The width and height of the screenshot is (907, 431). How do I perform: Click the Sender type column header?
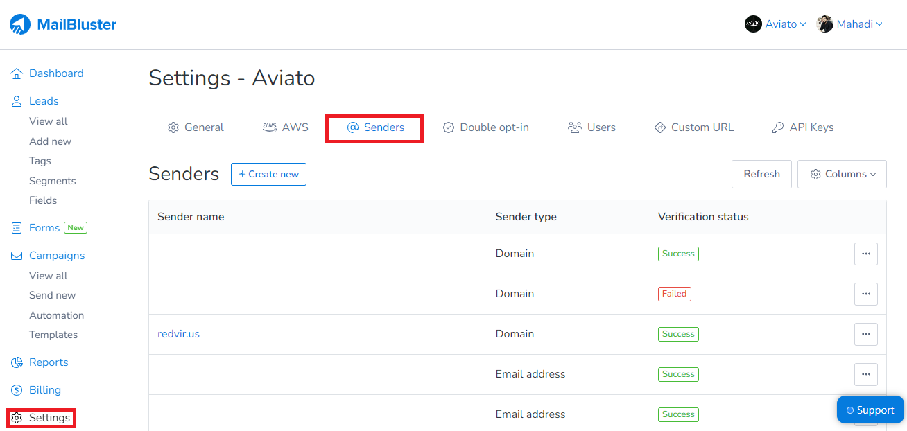pos(526,217)
